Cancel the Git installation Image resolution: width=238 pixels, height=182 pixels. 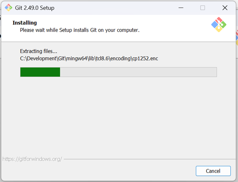[213, 171]
